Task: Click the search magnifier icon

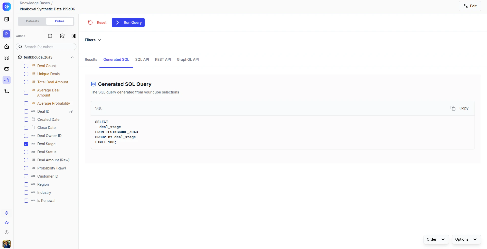Action: click(21, 47)
